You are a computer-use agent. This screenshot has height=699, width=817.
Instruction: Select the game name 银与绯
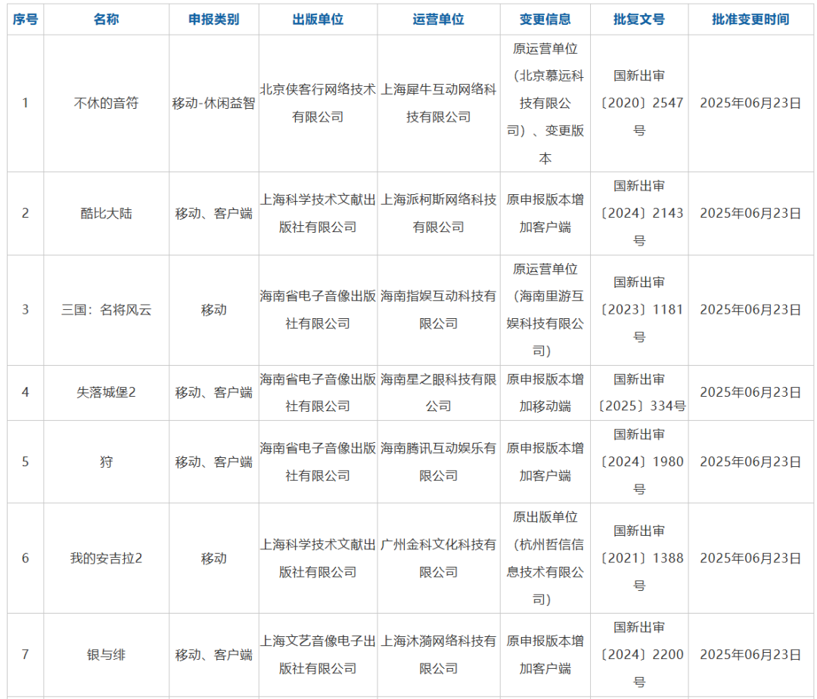[107, 654]
